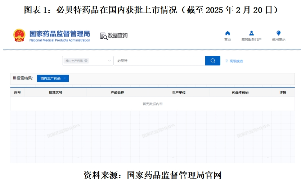Click the 批准文号 column header
Image resolution: width=301 pixels, height=189 pixels.
coord(56,93)
